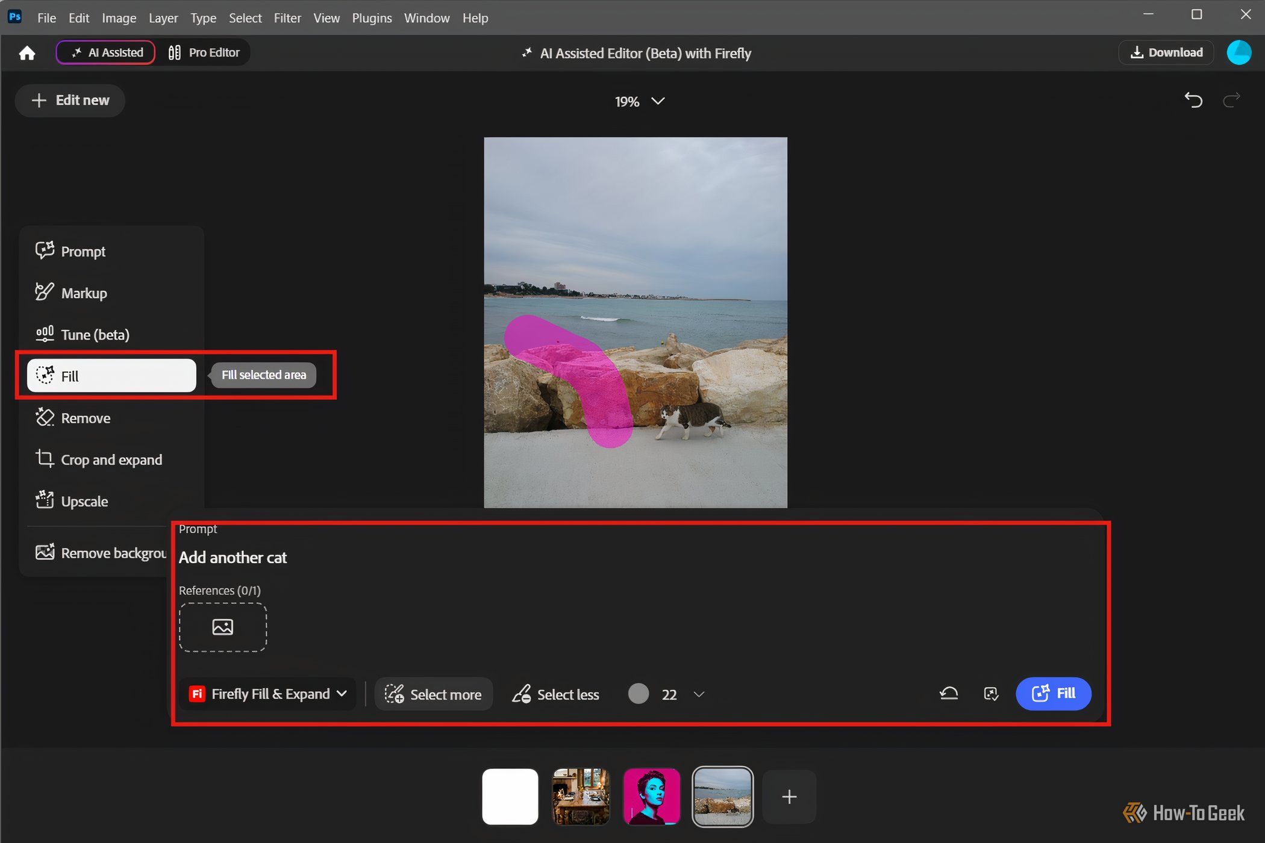Select the Prompt tool
1265x843 pixels.
(x=111, y=251)
